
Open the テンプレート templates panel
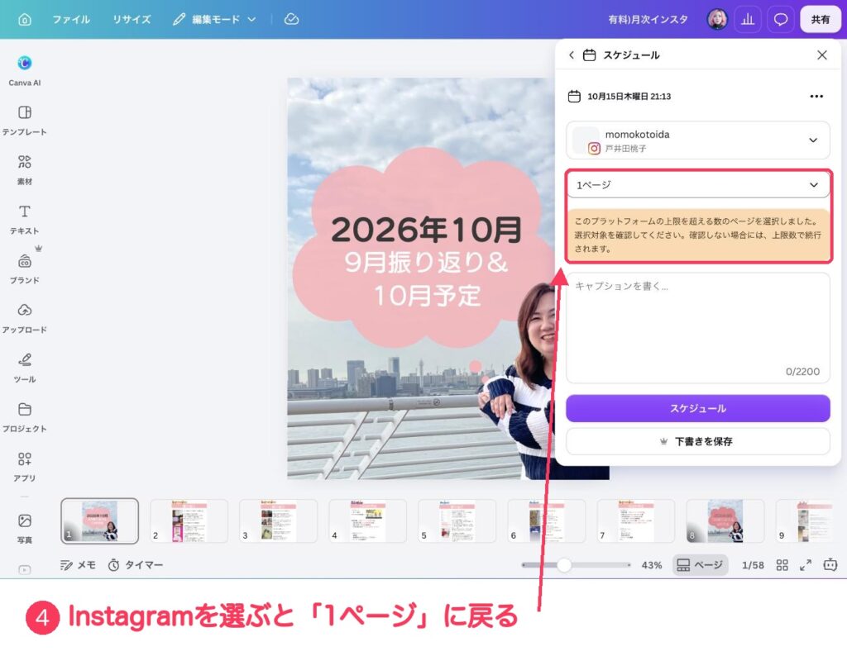coord(24,121)
